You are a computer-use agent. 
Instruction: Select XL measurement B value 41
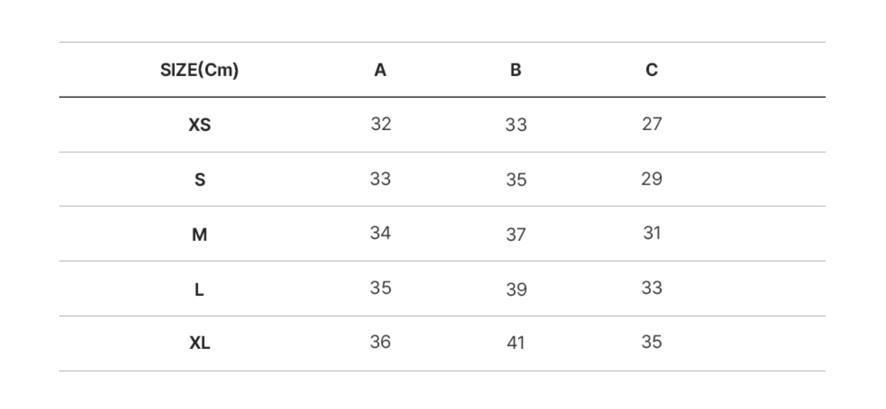pos(516,343)
